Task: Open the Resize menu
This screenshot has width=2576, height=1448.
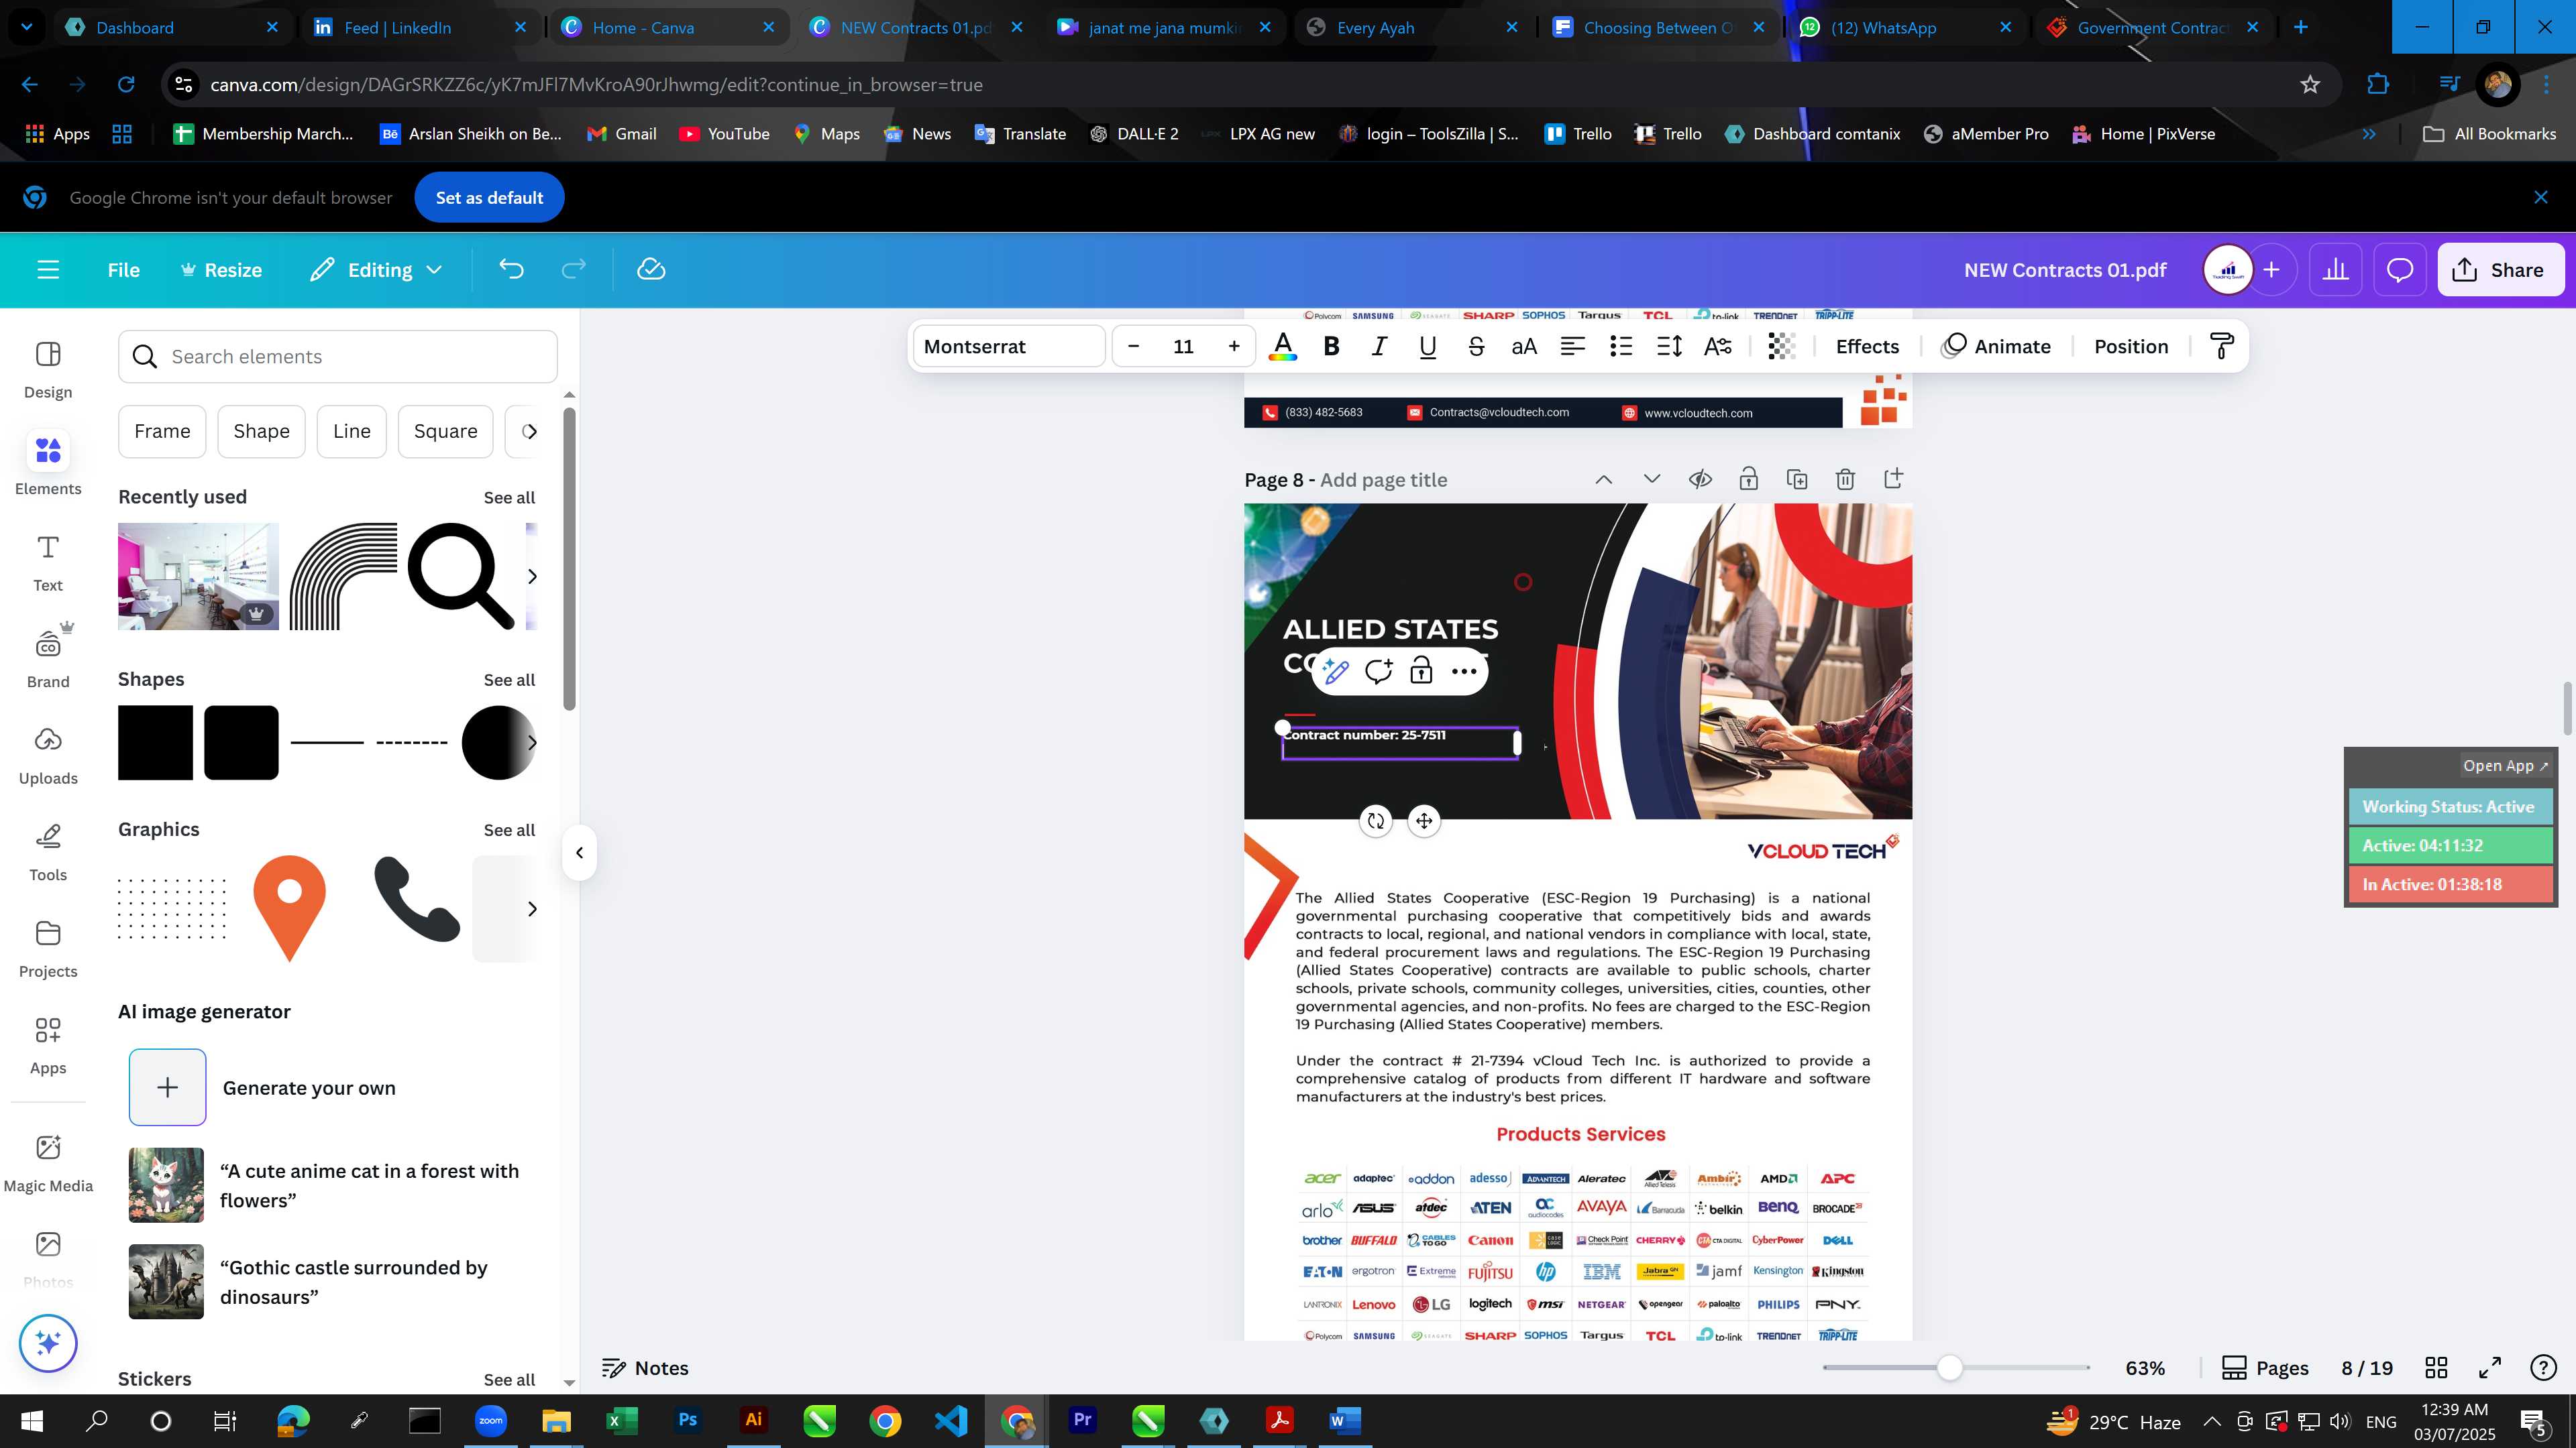Action: point(221,269)
